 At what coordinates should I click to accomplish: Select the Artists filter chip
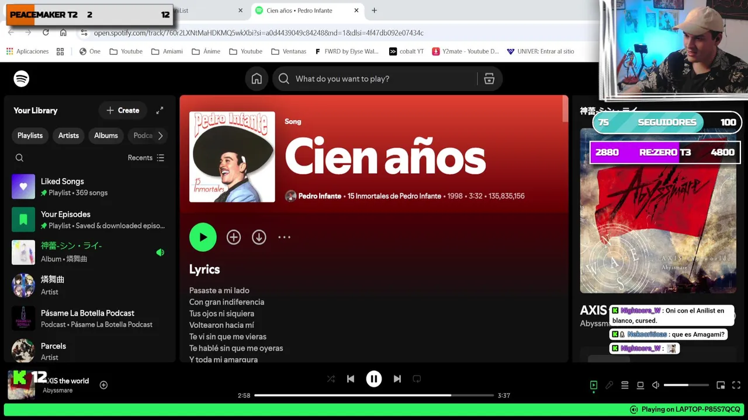[68, 135]
